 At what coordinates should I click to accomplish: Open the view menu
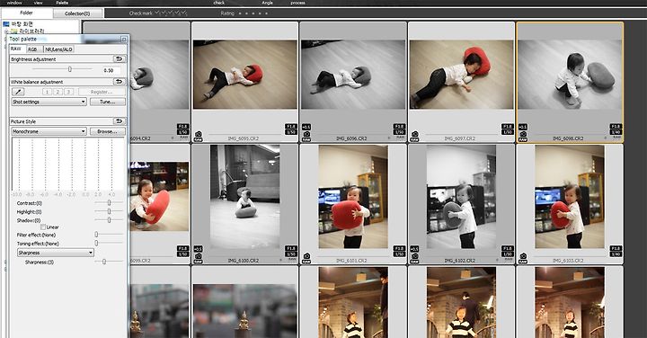38,3
